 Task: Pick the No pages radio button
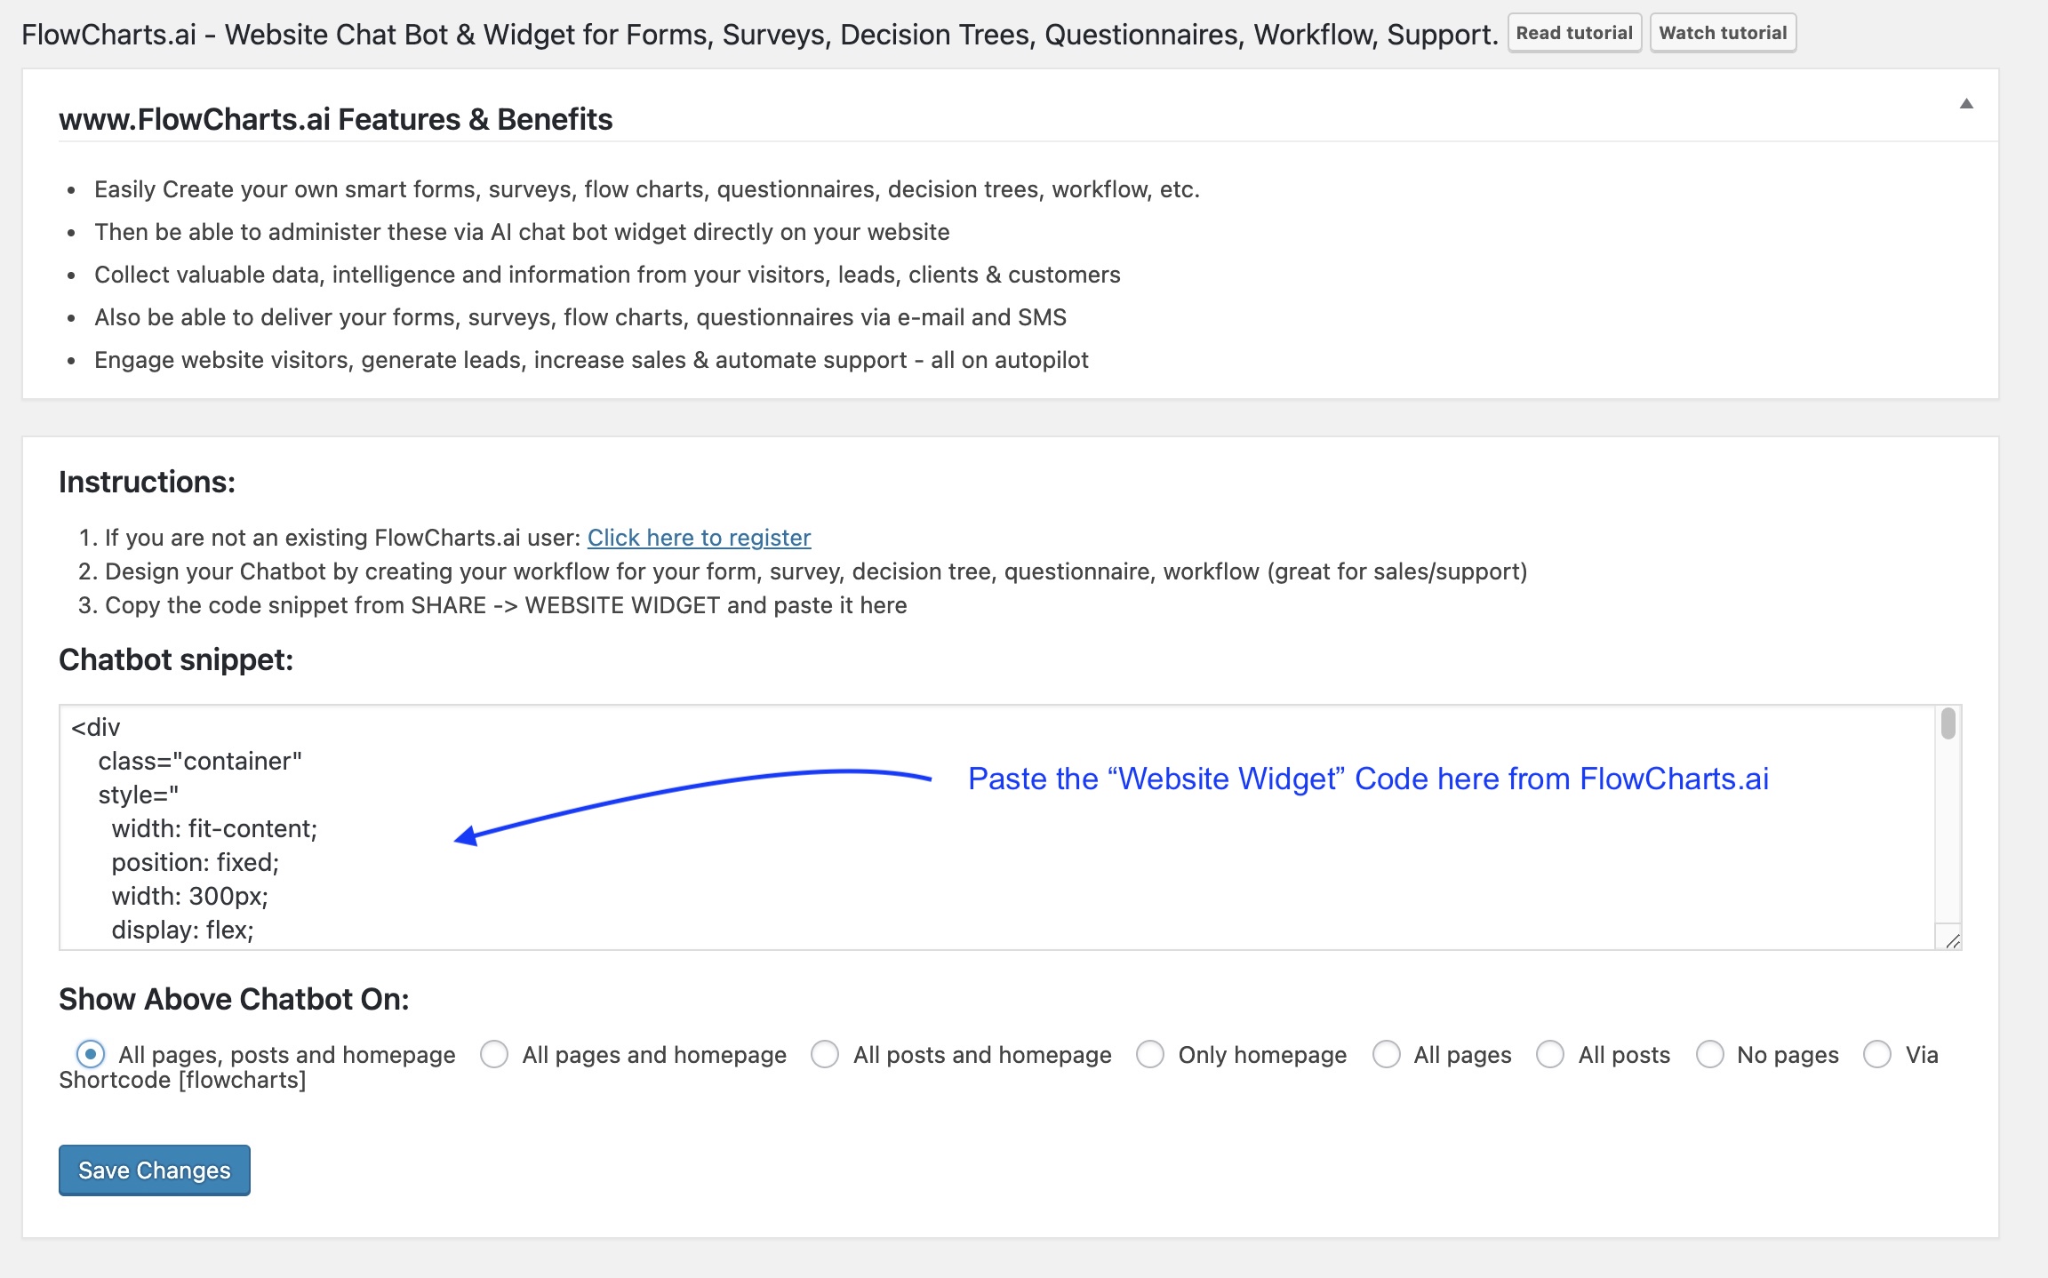[x=1710, y=1054]
